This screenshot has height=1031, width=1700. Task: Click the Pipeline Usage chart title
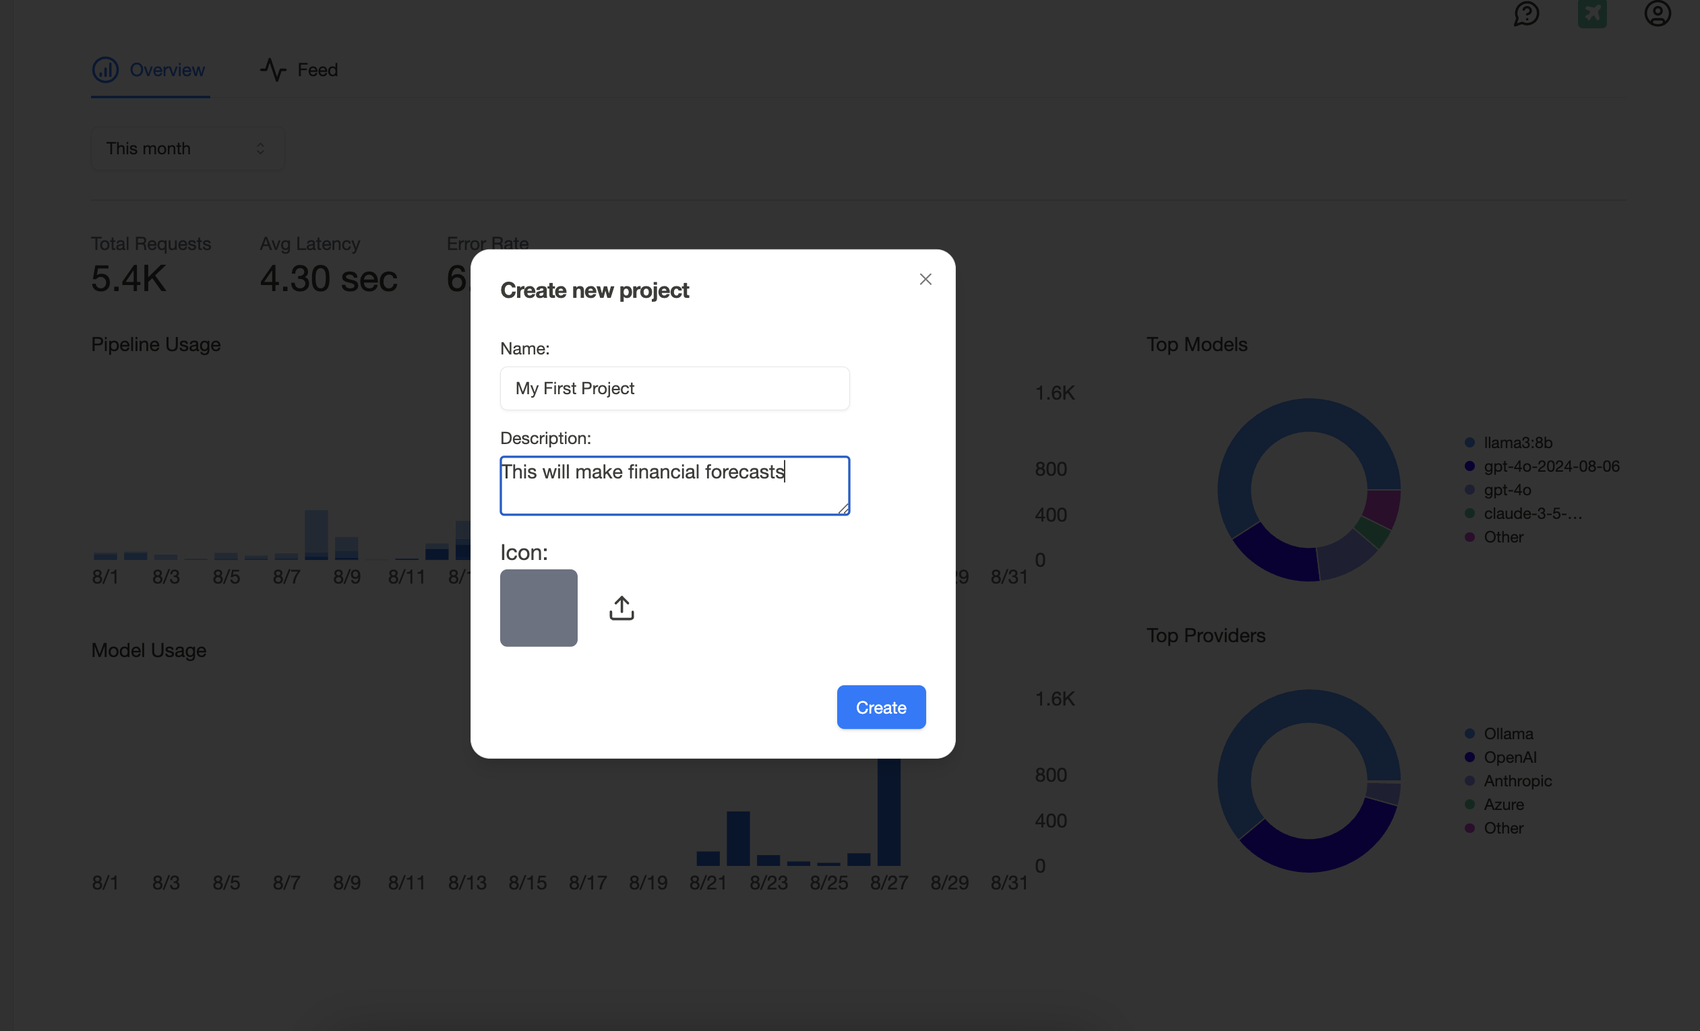click(156, 344)
